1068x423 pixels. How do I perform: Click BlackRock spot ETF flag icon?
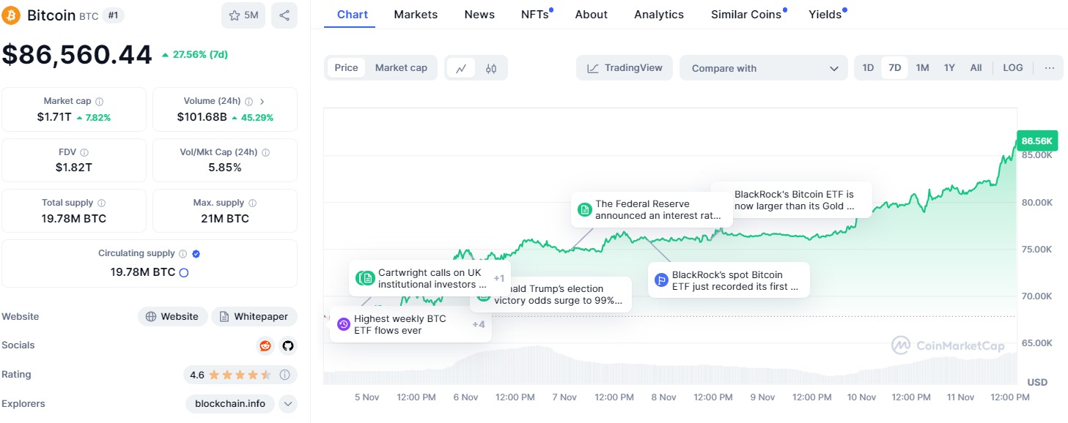[x=661, y=280]
